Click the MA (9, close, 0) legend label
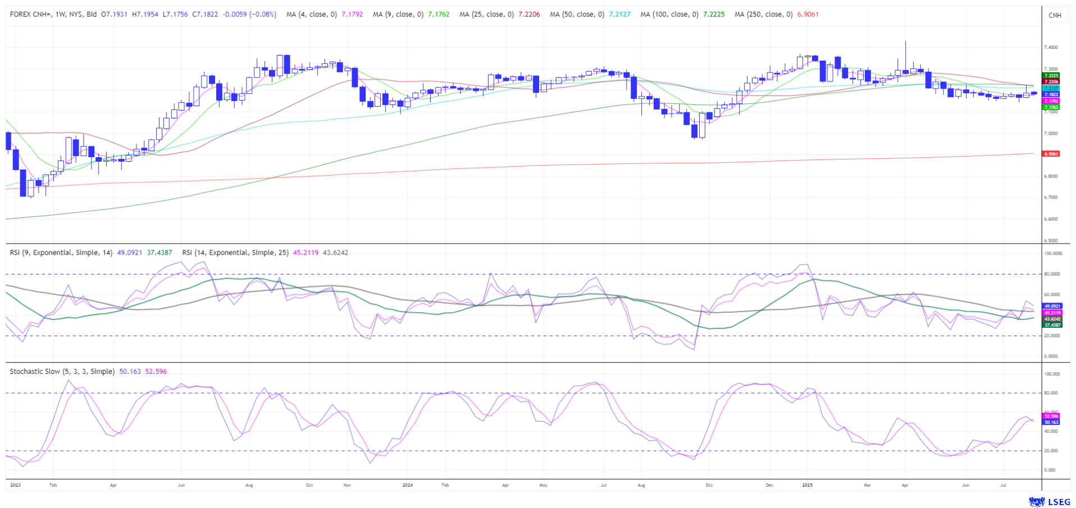1076x508 pixels. tap(398, 15)
